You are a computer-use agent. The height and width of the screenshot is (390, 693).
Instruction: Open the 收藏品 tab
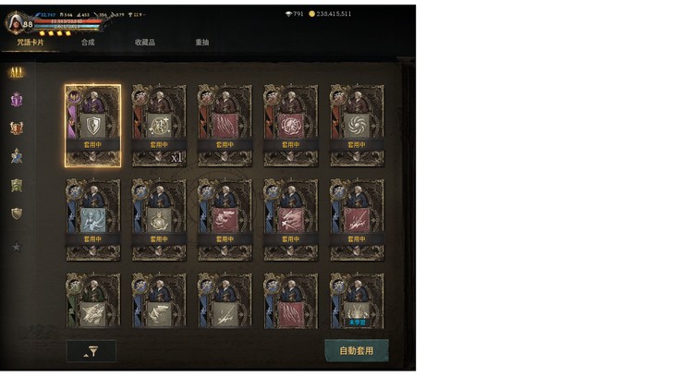click(x=145, y=43)
